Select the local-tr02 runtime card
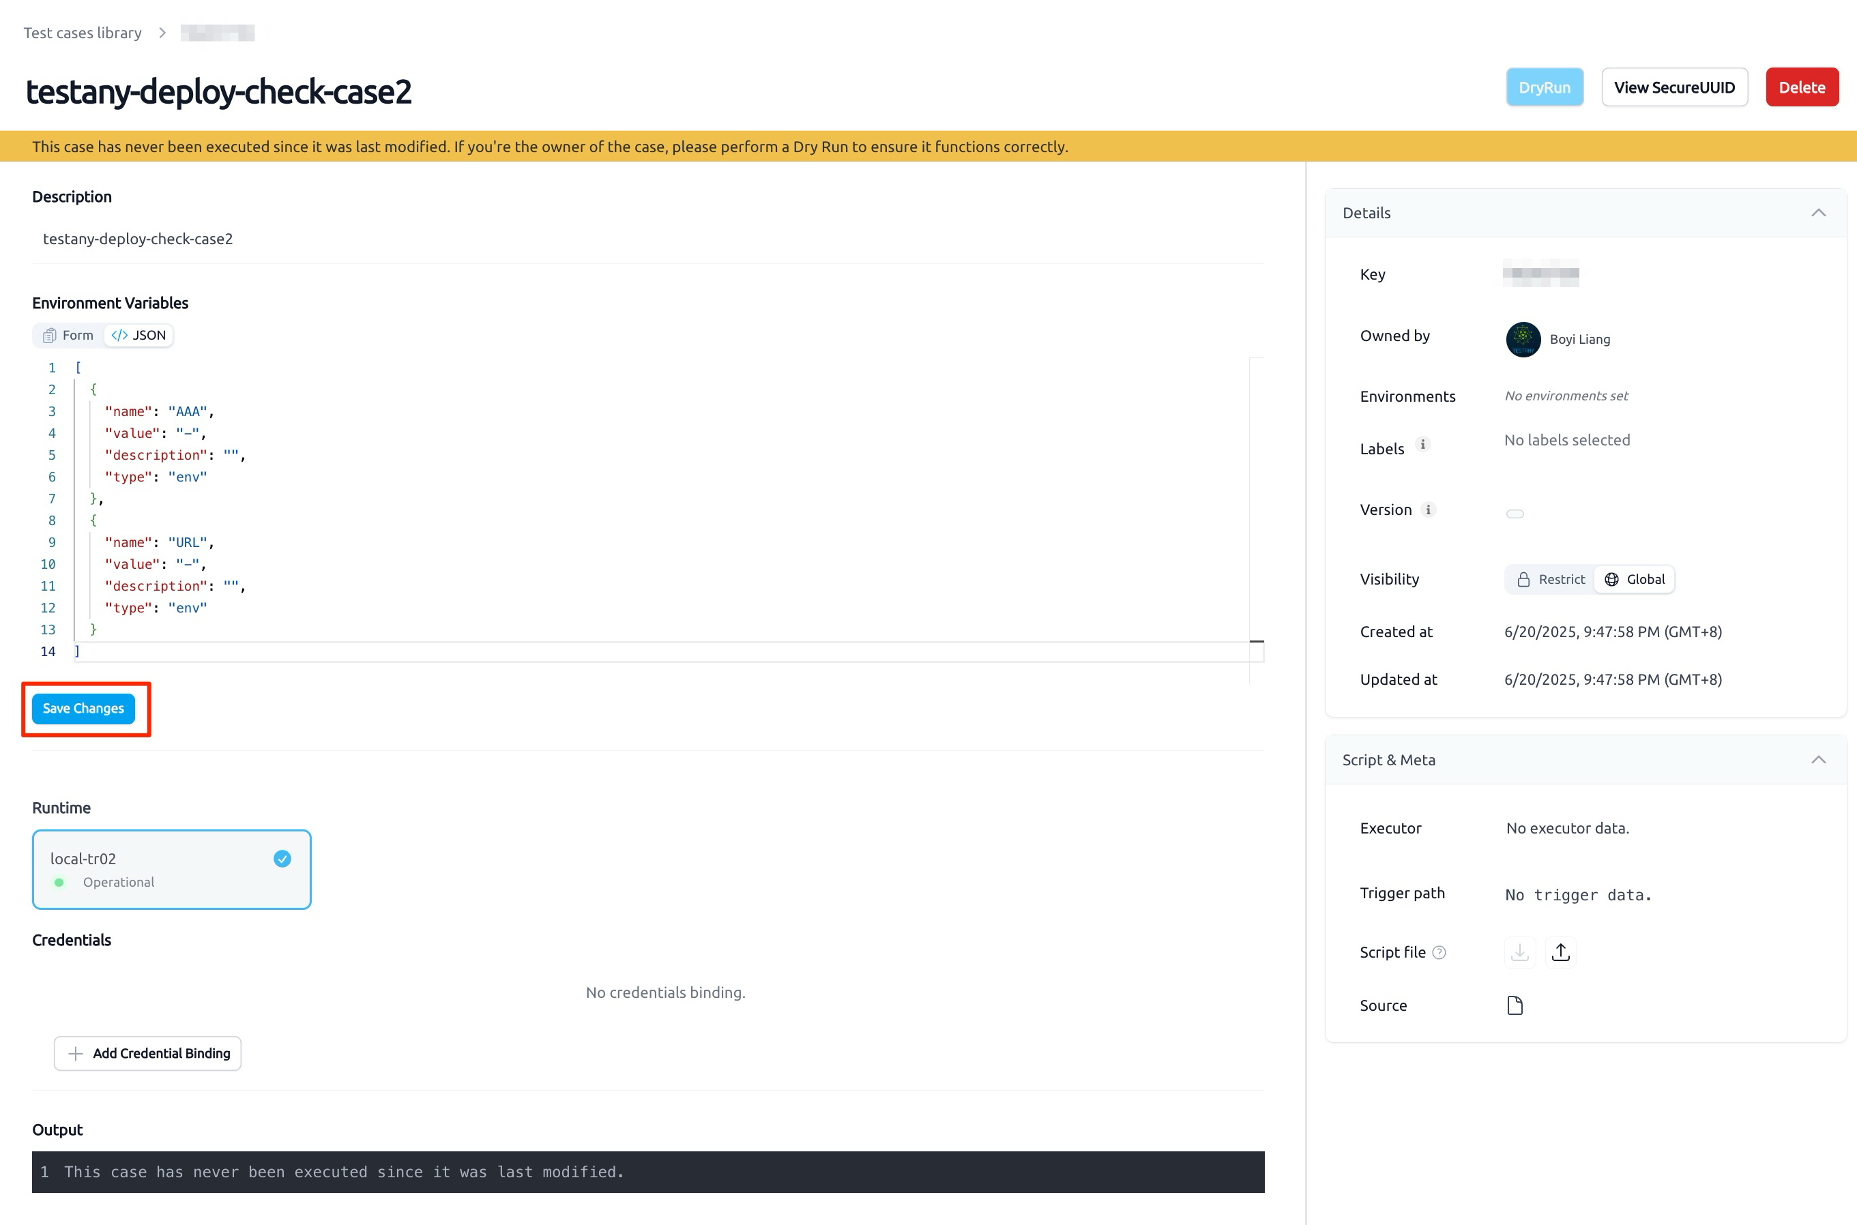This screenshot has width=1857, height=1225. click(172, 869)
